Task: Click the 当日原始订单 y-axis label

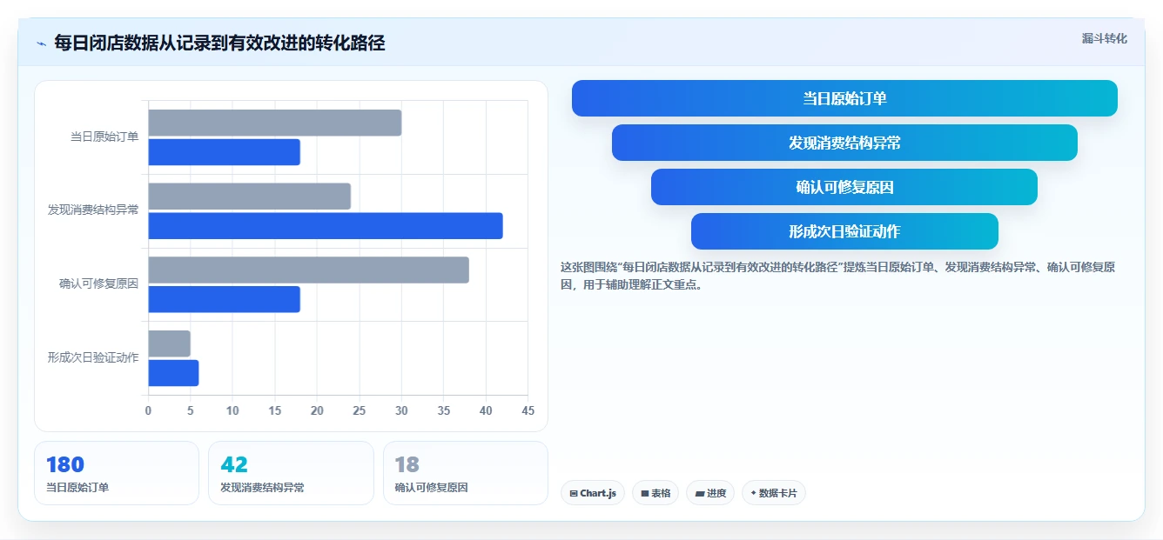Action: tap(104, 137)
